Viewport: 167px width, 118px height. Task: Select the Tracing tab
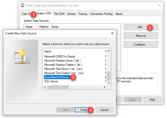(82, 14)
